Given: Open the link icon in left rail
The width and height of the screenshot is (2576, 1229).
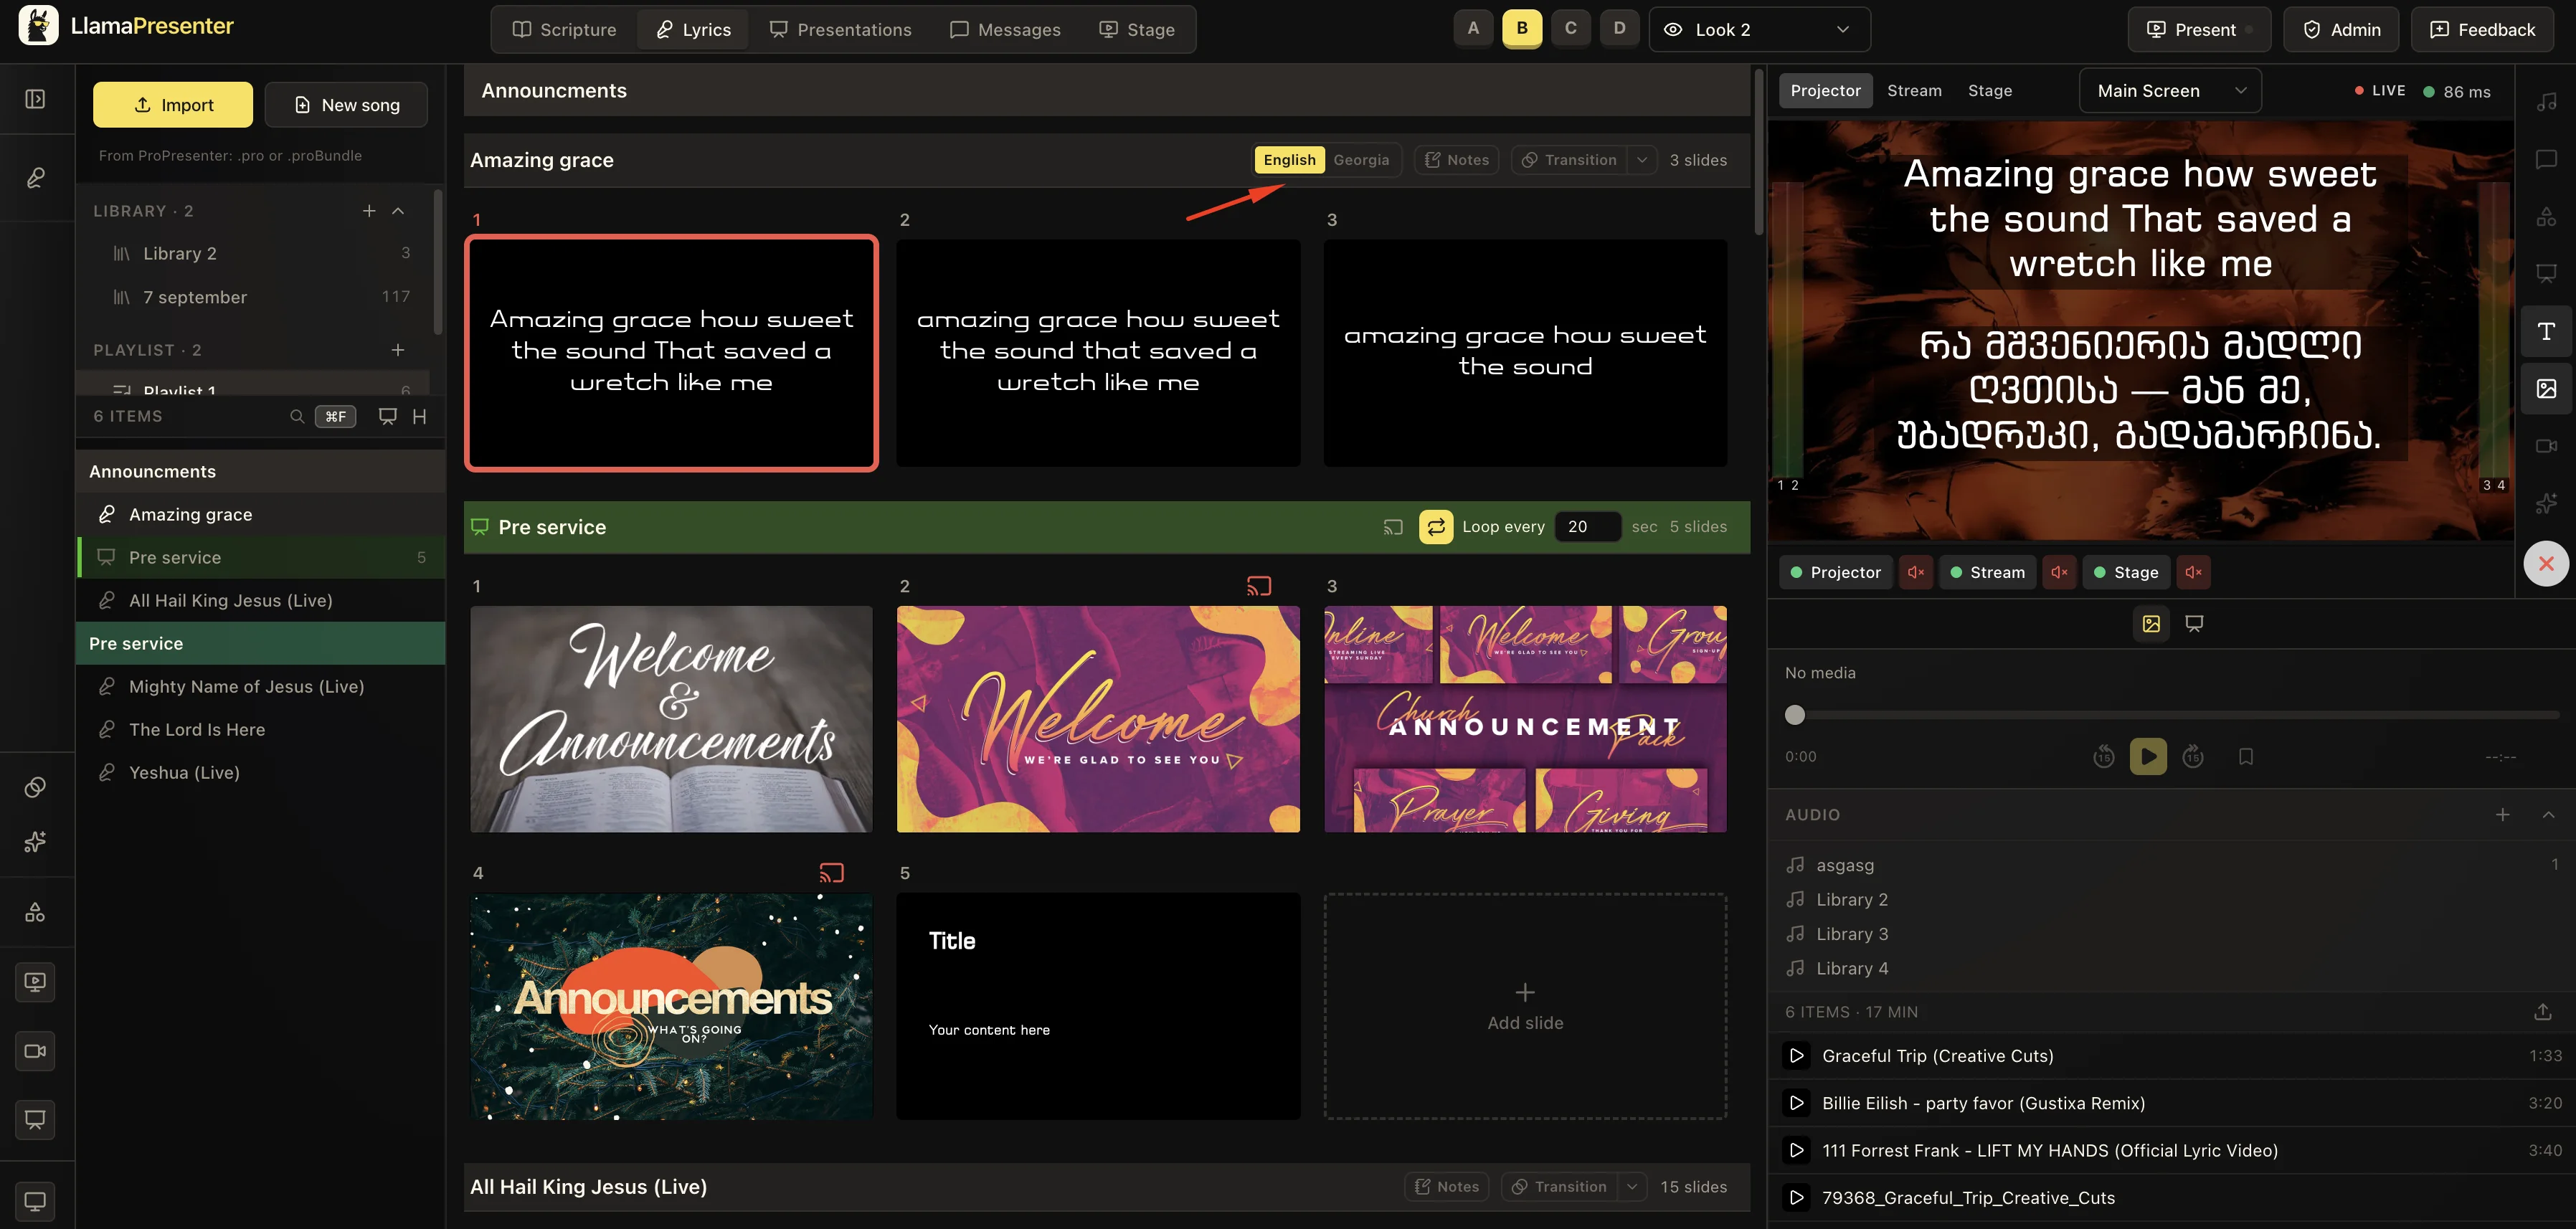Looking at the screenshot, I should click(35, 787).
